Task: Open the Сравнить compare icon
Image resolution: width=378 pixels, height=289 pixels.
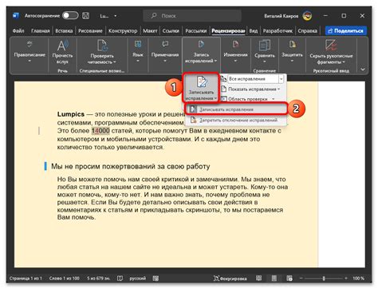Action: click(265, 46)
